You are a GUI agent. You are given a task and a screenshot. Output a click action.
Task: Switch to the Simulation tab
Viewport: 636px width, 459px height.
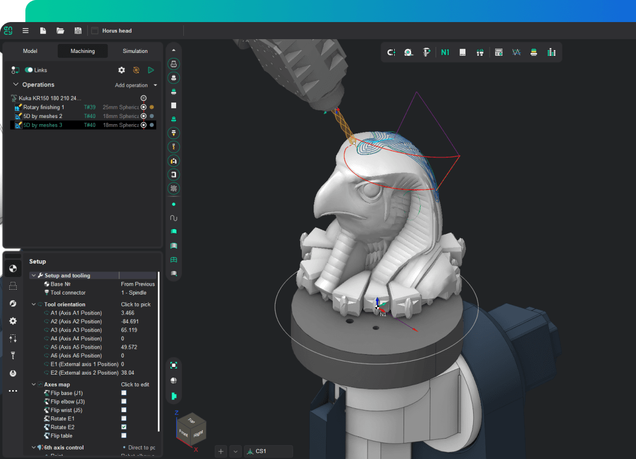coord(135,51)
